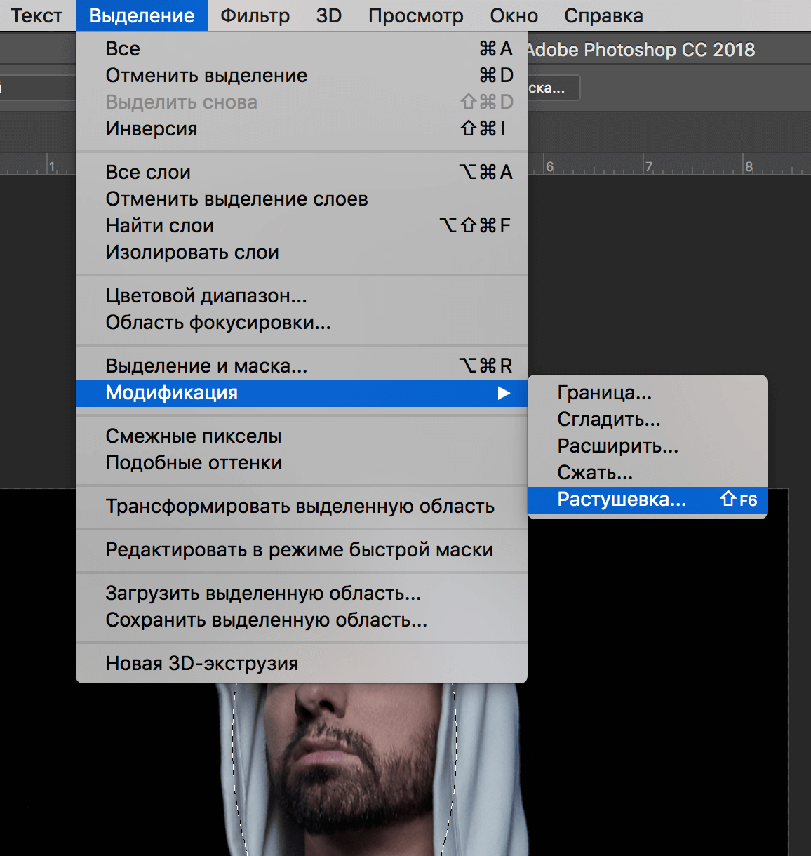Viewport: 811px width, 856px height.
Task: Open the Просмотр menu
Action: [x=415, y=15]
